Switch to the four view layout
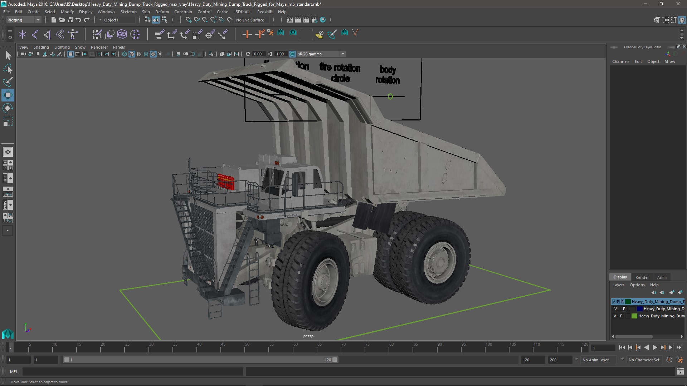 tap(8, 165)
